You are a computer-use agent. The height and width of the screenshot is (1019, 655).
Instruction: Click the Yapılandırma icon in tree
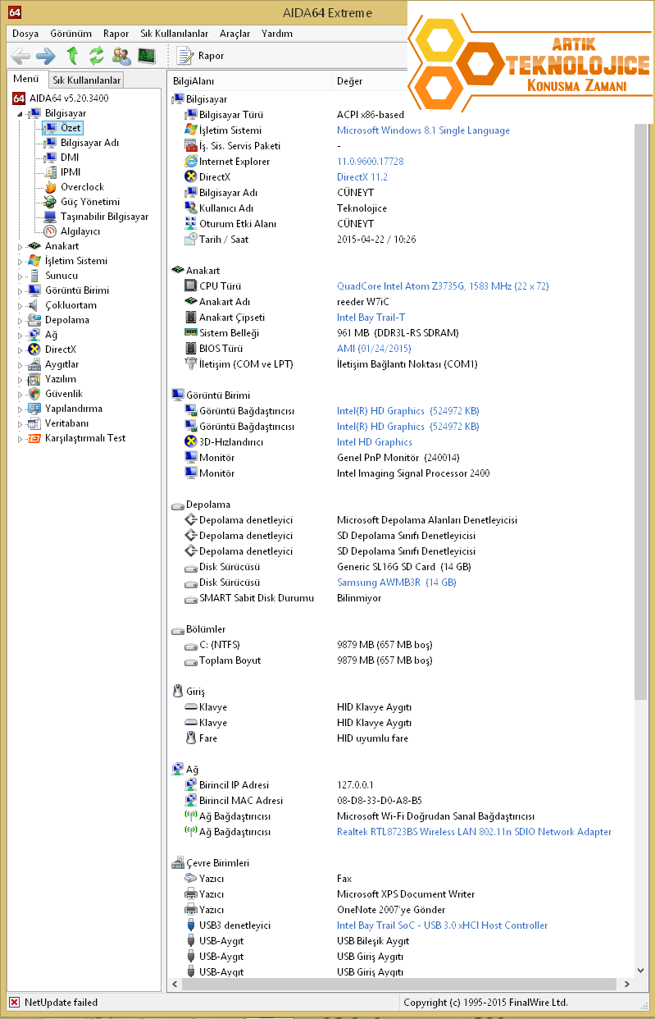point(34,409)
